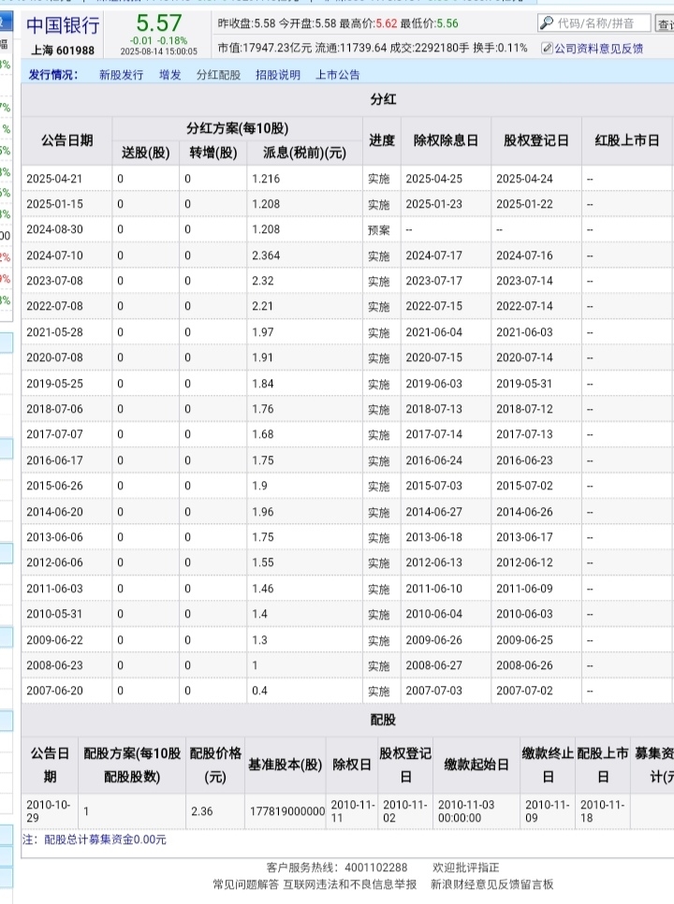Image resolution: width=674 pixels, height=904 pixels.
Task: Click hotline number 4001102288
Action: [376, 868]
